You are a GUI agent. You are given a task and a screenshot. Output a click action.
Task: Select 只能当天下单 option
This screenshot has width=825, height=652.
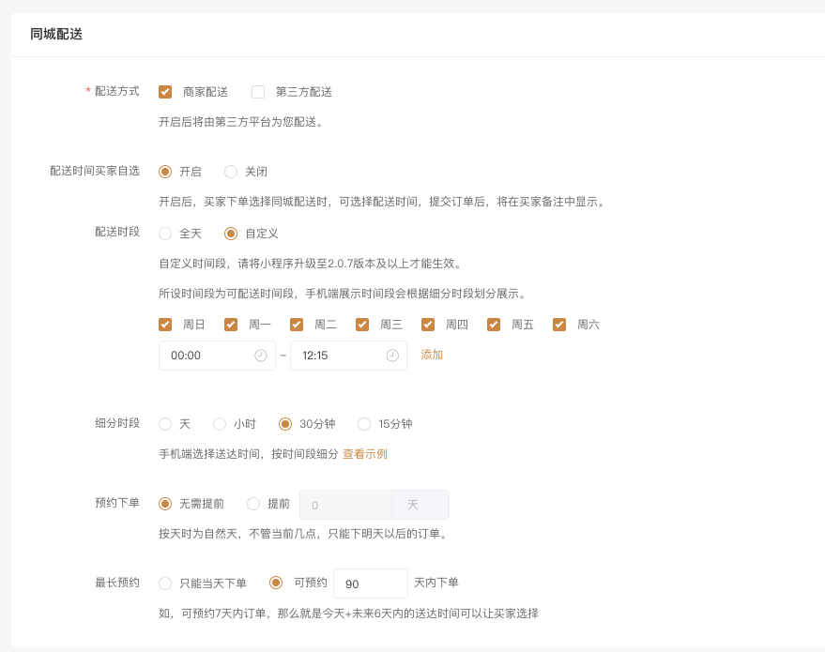click(165, 584)
